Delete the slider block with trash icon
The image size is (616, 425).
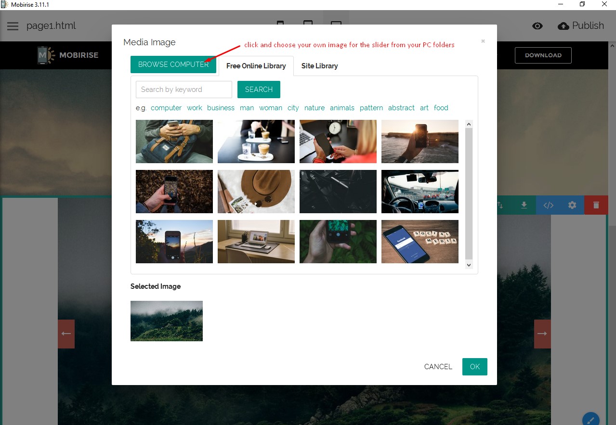(x=596, y=205)
